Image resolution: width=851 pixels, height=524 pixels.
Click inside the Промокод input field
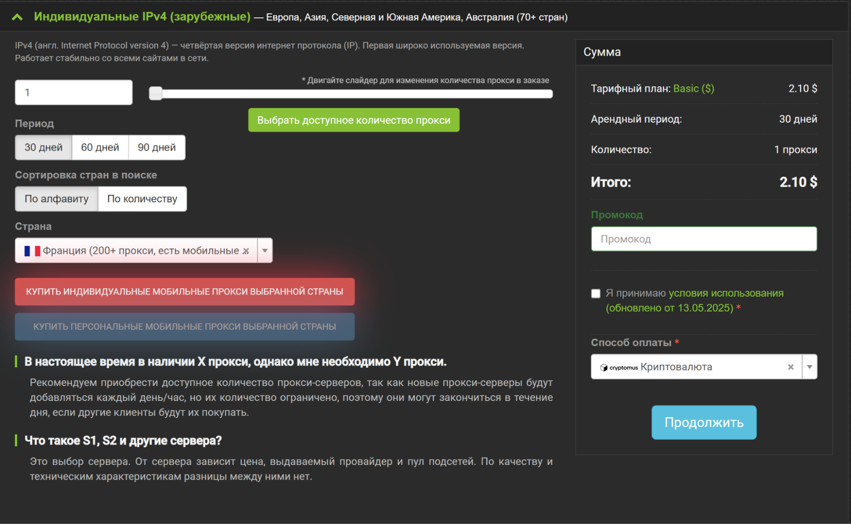[703, 239]
